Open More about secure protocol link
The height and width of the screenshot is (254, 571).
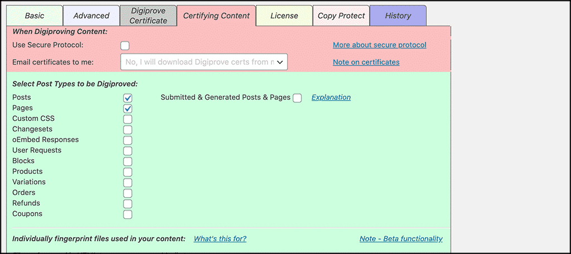pyautogui.click(x=379, y=45)
